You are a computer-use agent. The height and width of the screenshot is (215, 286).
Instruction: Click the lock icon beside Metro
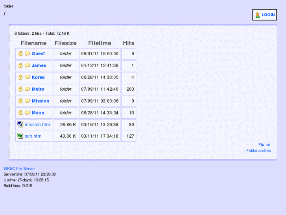[x=20, y=89]
